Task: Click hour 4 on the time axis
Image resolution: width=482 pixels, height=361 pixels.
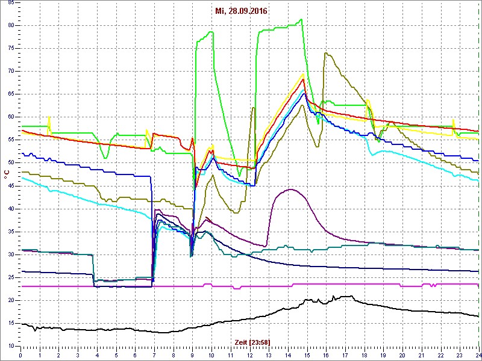Action: point(97,356)
